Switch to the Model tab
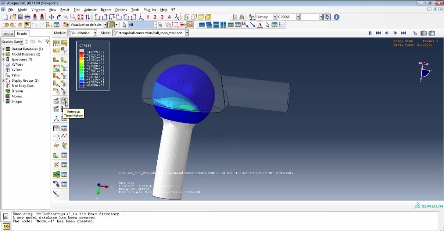Viewport: 444px width, 231px height. 8,34
